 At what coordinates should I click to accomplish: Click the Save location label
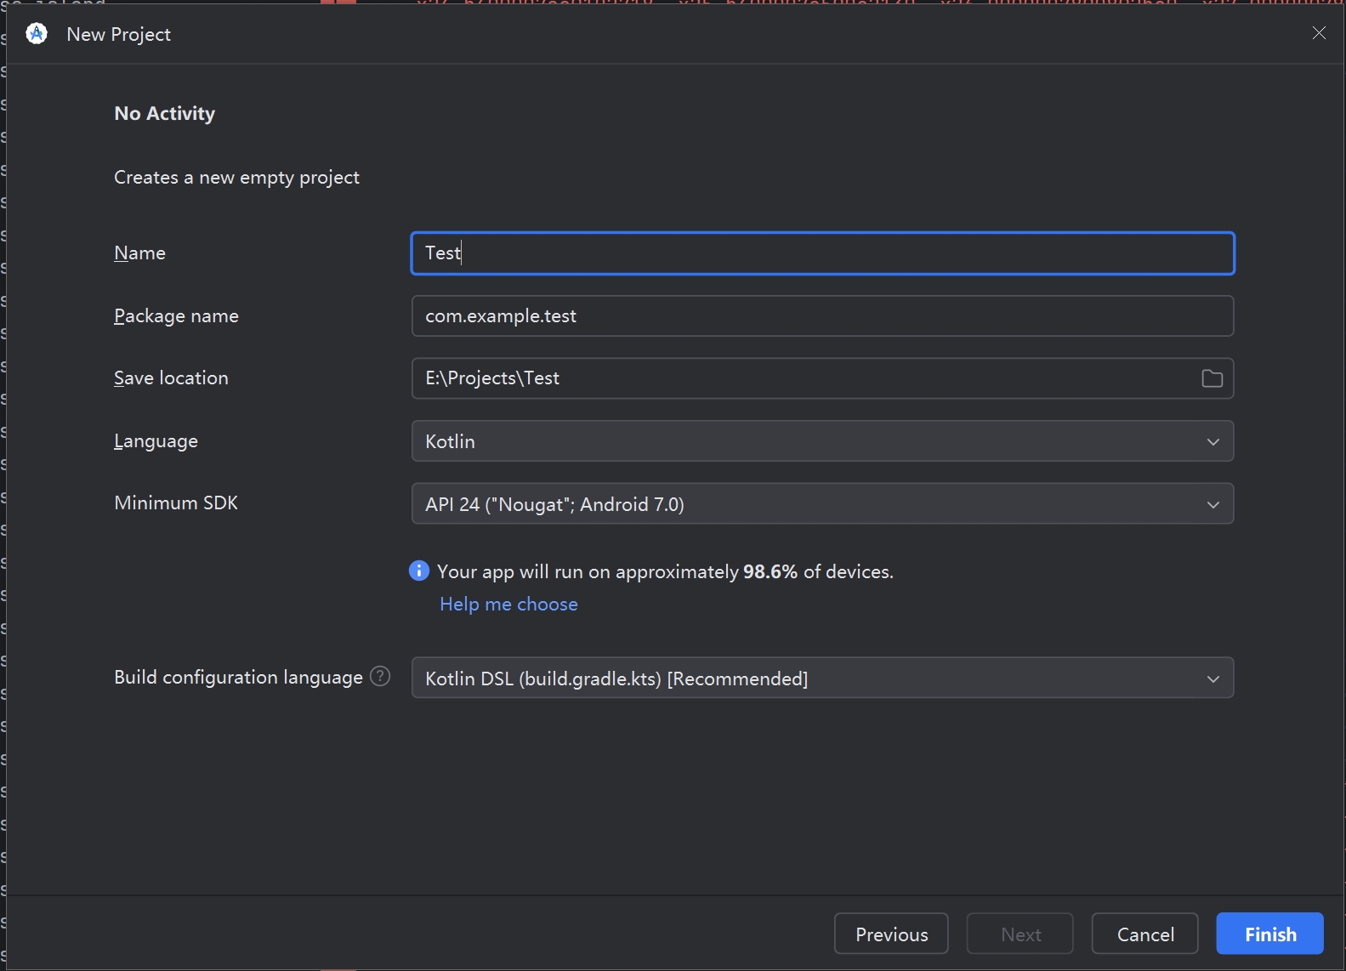(171, 378)
